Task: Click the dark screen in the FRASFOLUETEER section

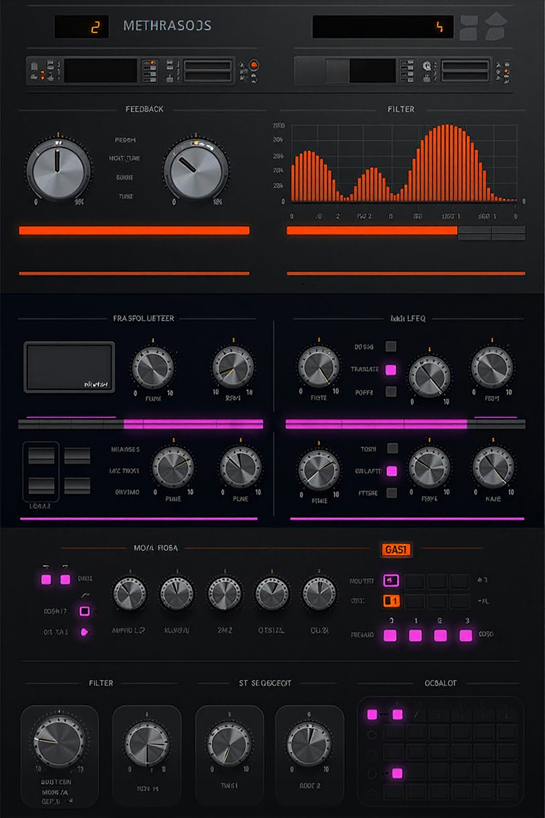Action: [69, 367]
